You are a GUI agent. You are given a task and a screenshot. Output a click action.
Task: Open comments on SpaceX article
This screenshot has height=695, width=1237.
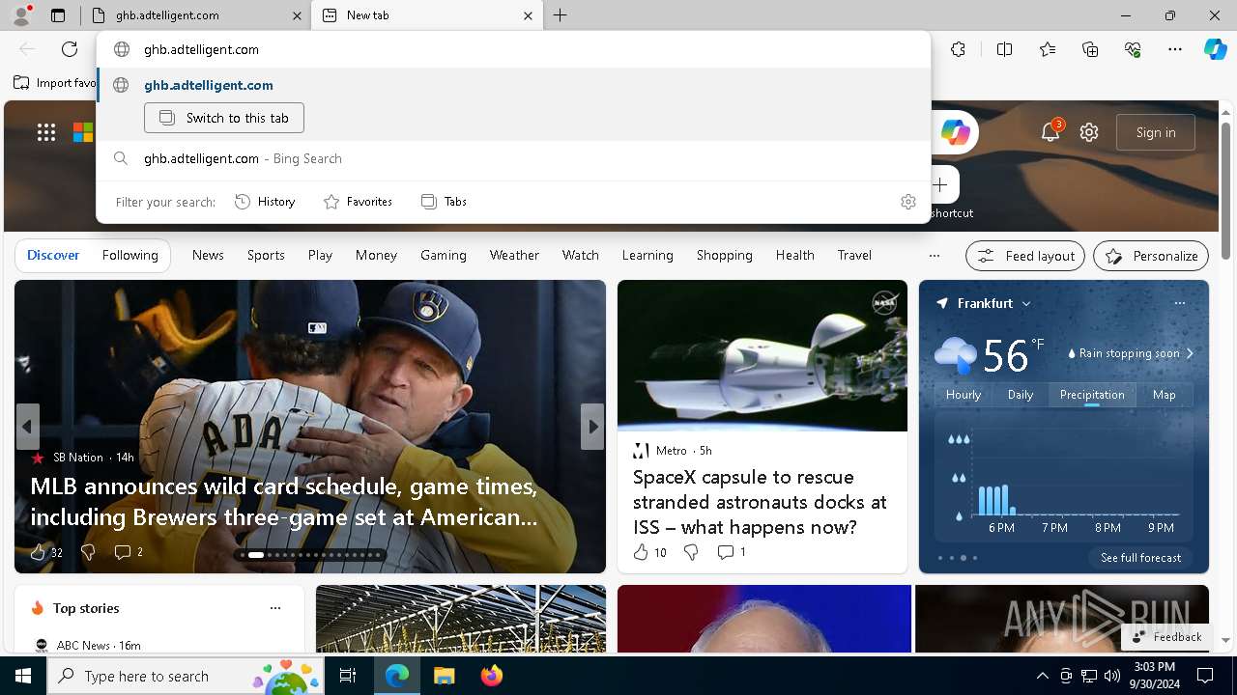point(726,552)
